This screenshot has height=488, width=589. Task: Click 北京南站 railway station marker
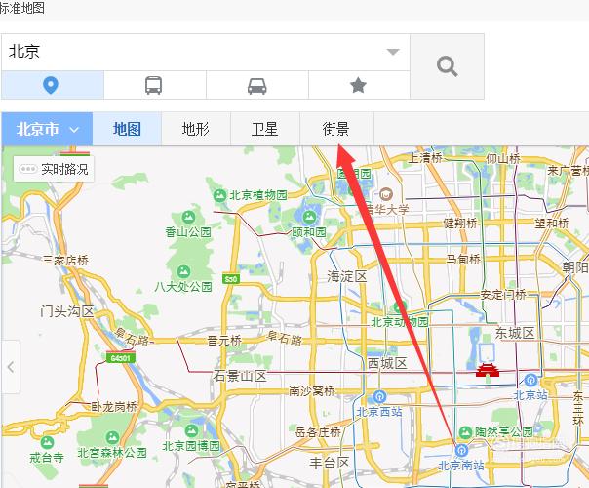click(x=461, y=449)
